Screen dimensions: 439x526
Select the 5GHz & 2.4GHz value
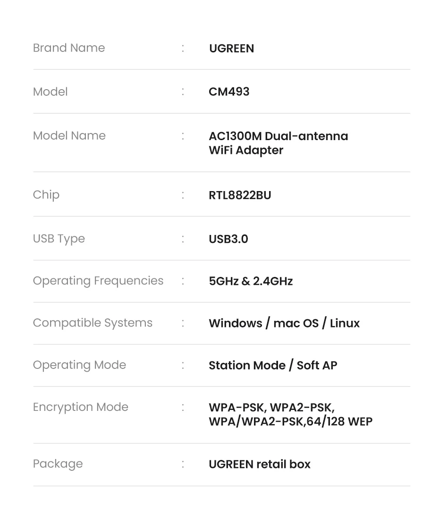pos(251,282)
